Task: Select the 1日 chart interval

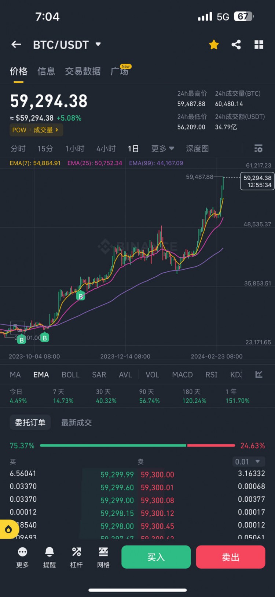Action: pyautogui.click(x=133, y=149)
